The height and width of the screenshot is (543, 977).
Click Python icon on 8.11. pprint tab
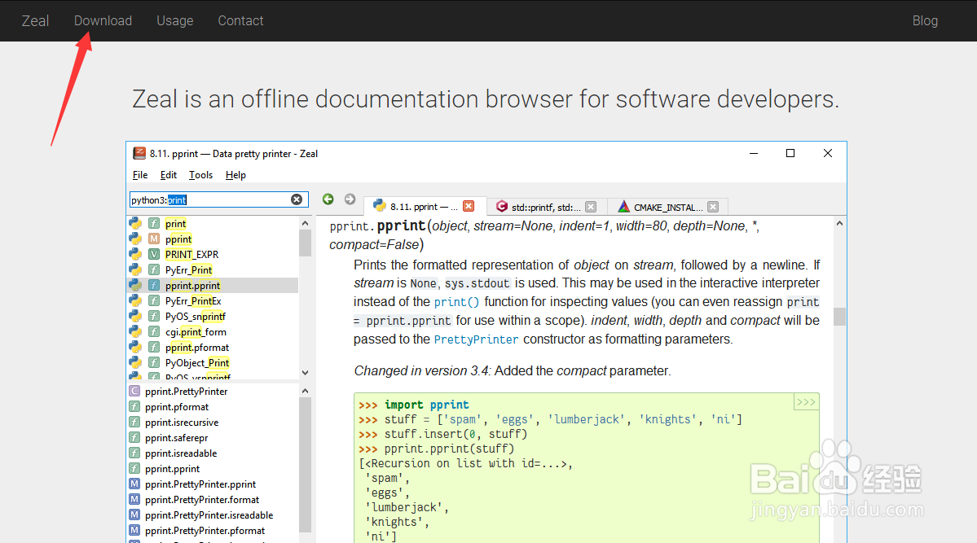379,205
